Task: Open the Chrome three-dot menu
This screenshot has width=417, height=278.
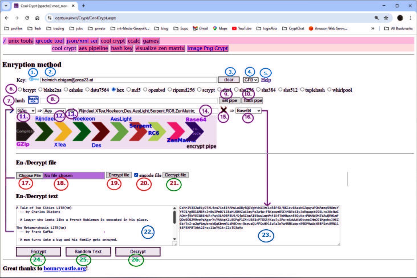Action: click(x=410, y=18)
